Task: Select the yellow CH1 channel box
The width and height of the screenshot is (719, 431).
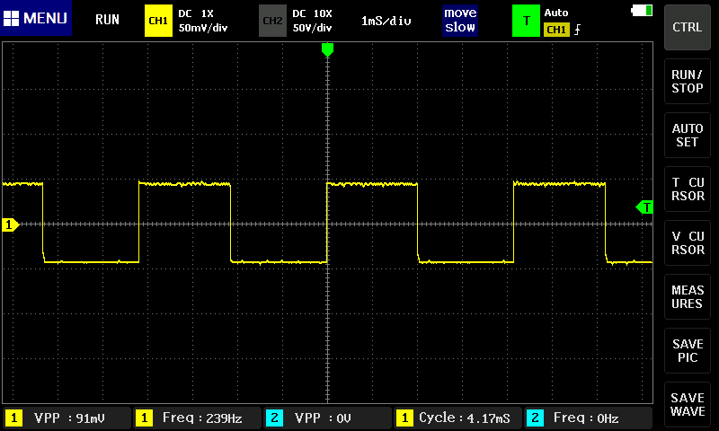Action: [158, 21]
